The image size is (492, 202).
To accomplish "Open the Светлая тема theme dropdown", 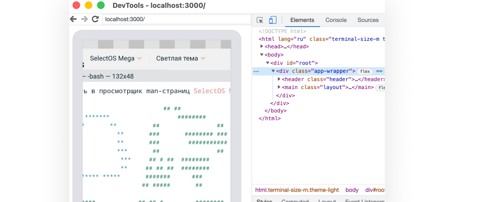I will 181,58.
